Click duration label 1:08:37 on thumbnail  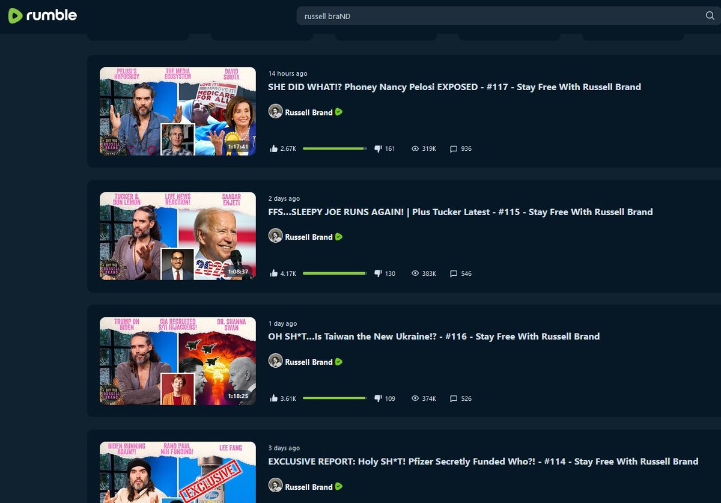pyautogui.click(x=239, y=272)
